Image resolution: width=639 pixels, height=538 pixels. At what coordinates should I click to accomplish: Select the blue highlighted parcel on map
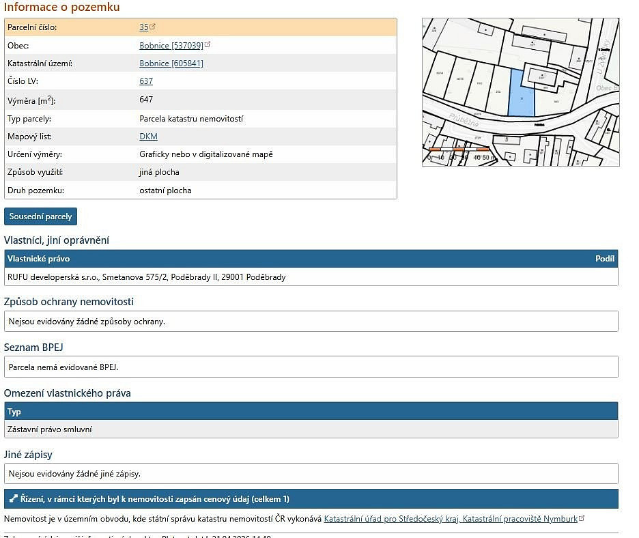click(x=521, y=94)
